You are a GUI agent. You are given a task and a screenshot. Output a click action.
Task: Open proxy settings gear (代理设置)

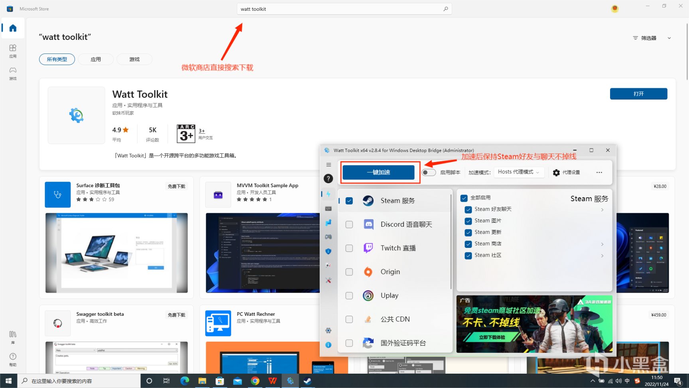click(567, 172)
